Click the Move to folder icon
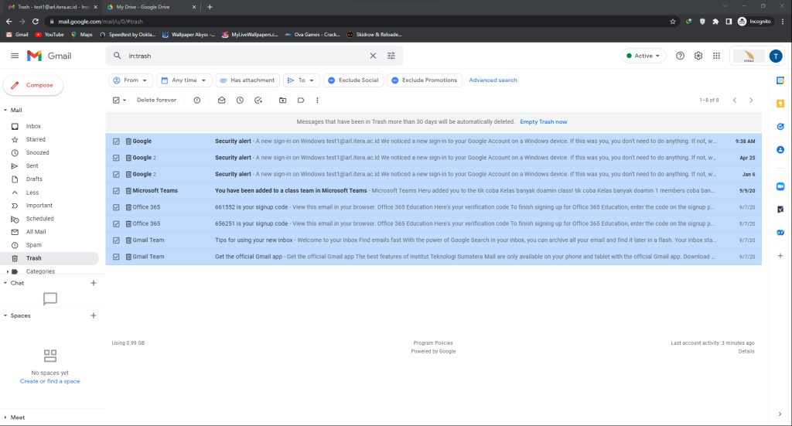Viewport: 792px width, 426px height. 282,100
